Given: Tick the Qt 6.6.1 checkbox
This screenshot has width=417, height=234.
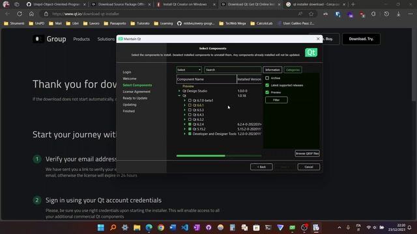Looking at the screenshot, I should (190, 105).
